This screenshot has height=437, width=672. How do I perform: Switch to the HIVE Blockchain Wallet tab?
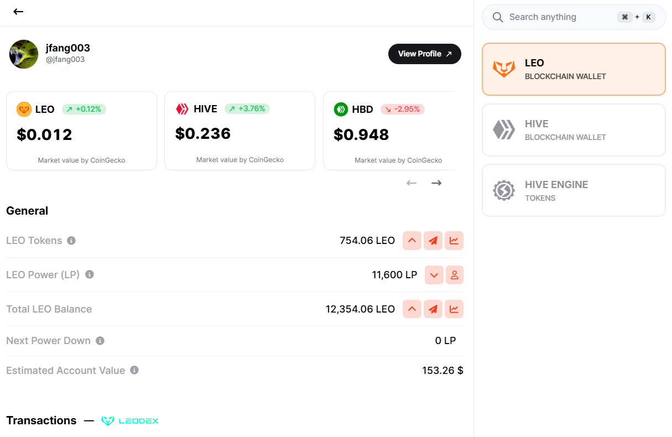(574, 130)
